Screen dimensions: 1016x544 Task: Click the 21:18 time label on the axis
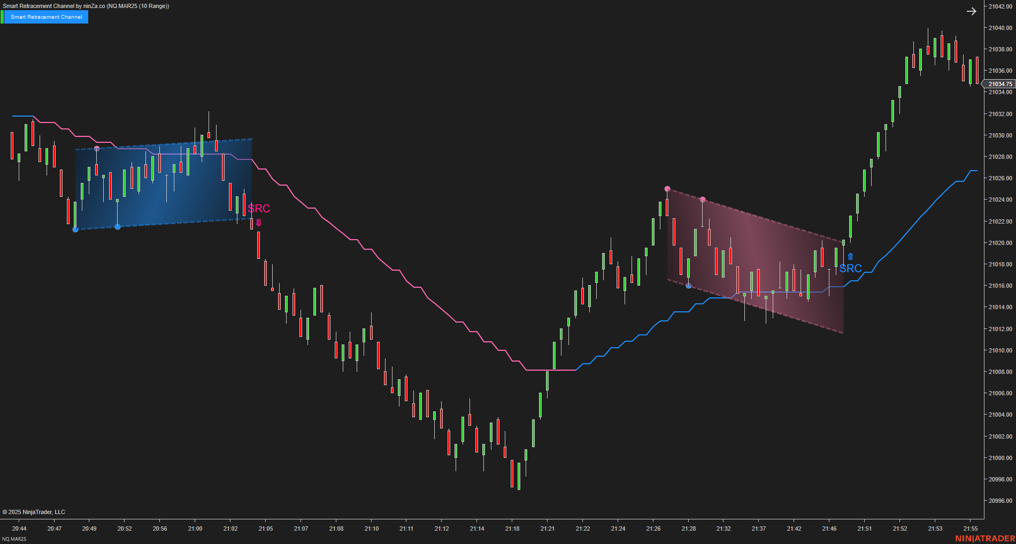pyautogui.click(x=512, y=528)
